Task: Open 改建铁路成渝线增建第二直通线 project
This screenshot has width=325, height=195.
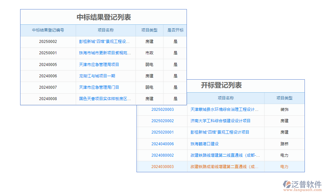Action: (x=226, y=167)
